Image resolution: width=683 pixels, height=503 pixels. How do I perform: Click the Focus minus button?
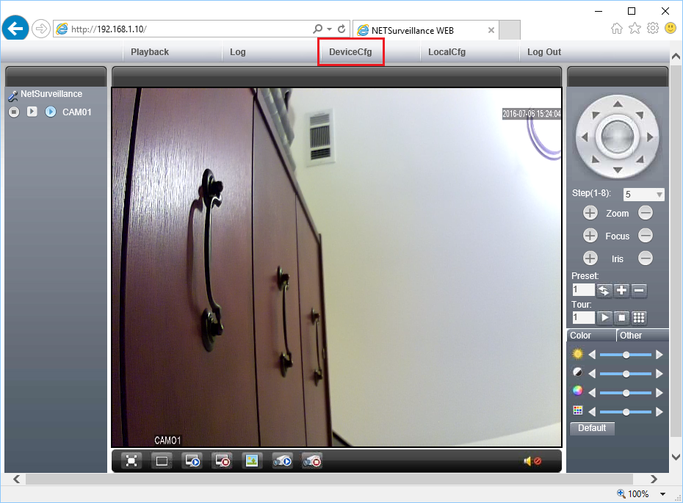coord(646,236)
